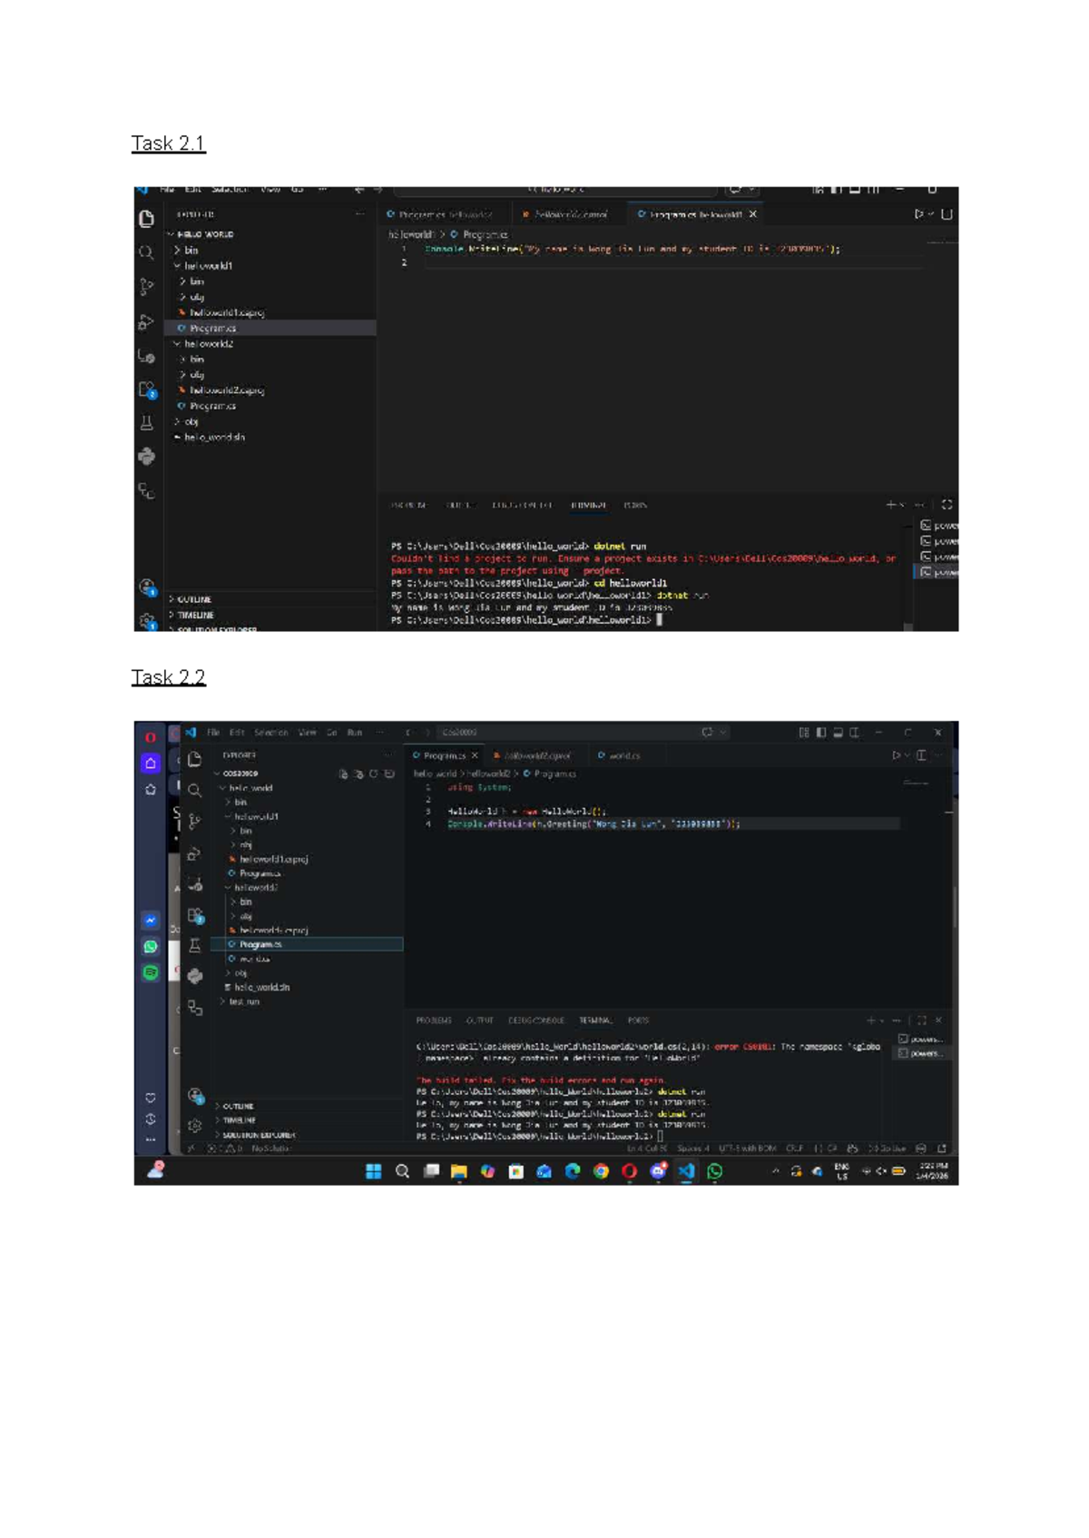Open Microsoft Edge from Windows taskbar

point(573,1171)
